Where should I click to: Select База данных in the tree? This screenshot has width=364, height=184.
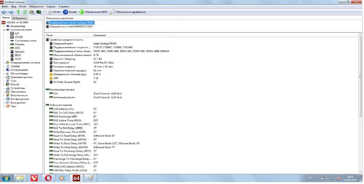pyautogui.click(x=16, y=103)
